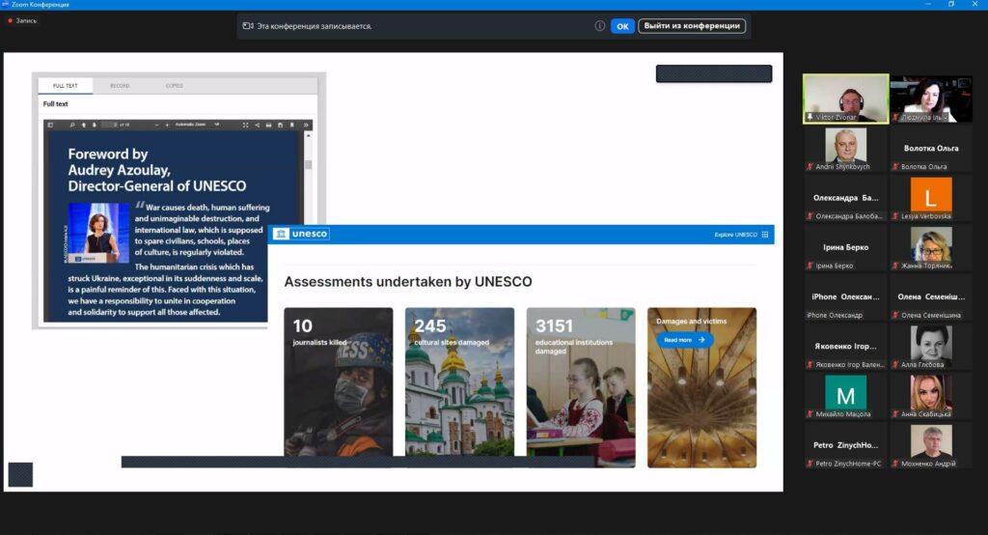This screenshot has height=535, width=988.
Task: Click the PDF bookmark icon
Action: point(291,125)
